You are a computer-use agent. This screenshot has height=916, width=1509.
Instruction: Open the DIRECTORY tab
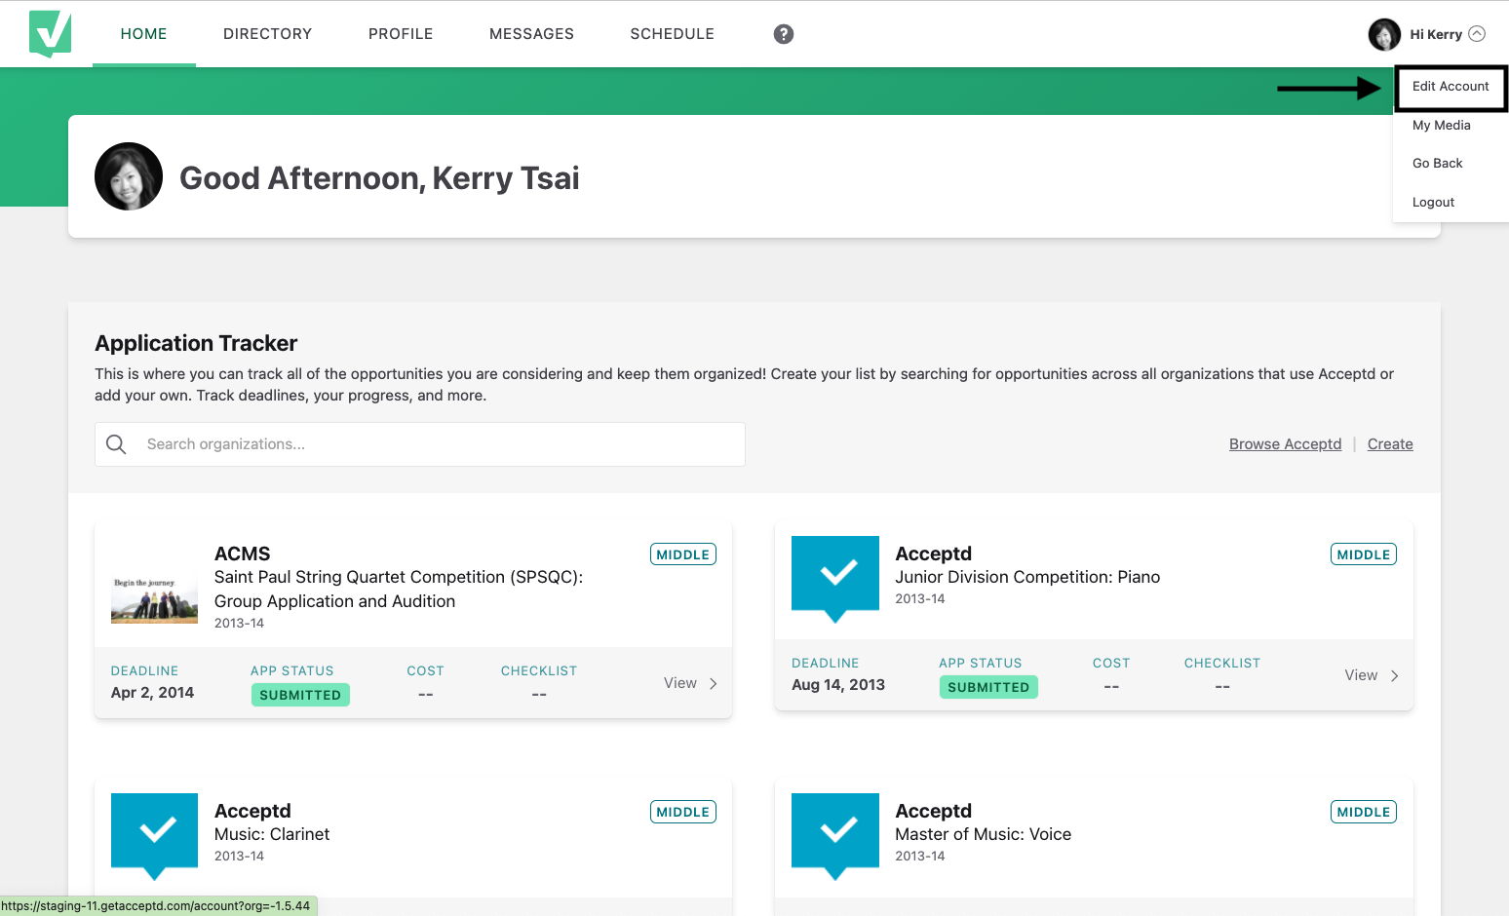tap(268, 34)
